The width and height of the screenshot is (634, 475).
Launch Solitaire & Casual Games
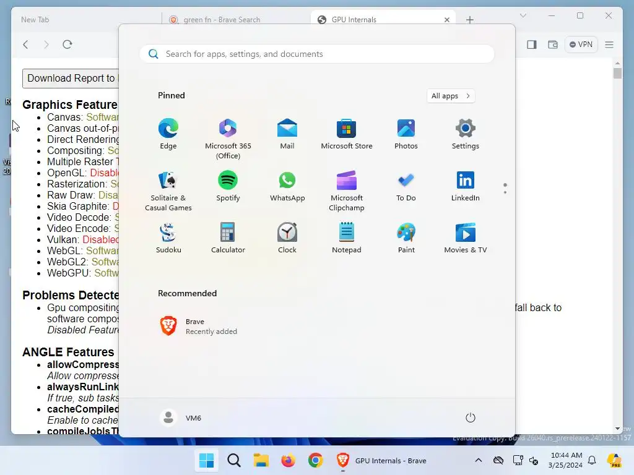pyautogui.click(x=168, y=190)
